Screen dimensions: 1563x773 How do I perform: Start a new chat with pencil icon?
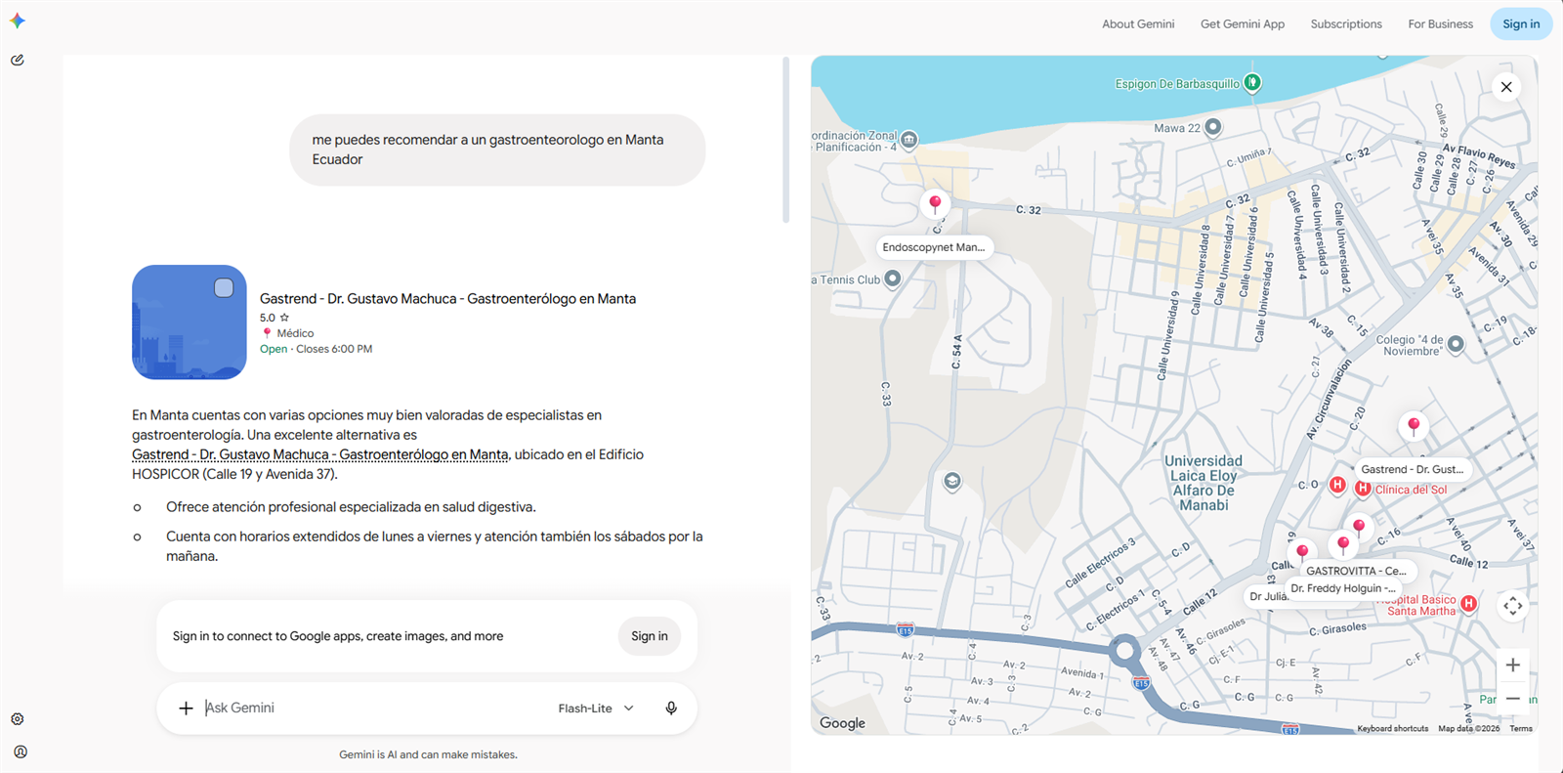18,60
